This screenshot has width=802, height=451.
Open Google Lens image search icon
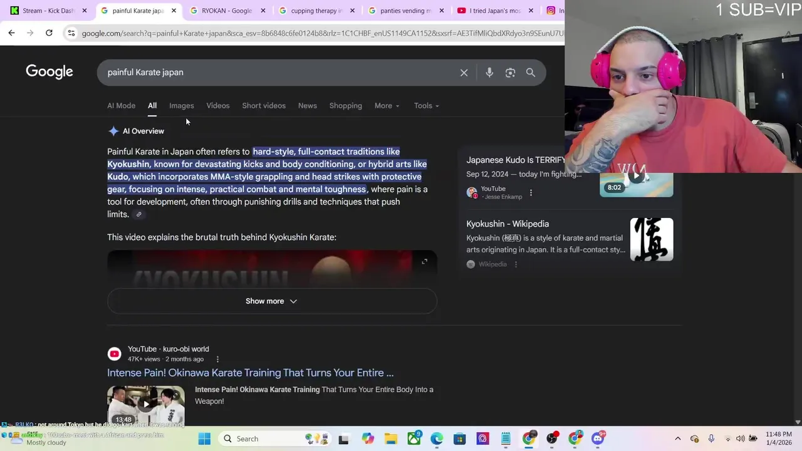click(x=510, y=73)
